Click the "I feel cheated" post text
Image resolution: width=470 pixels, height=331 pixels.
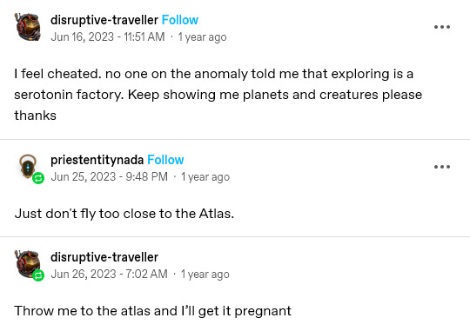218,95
